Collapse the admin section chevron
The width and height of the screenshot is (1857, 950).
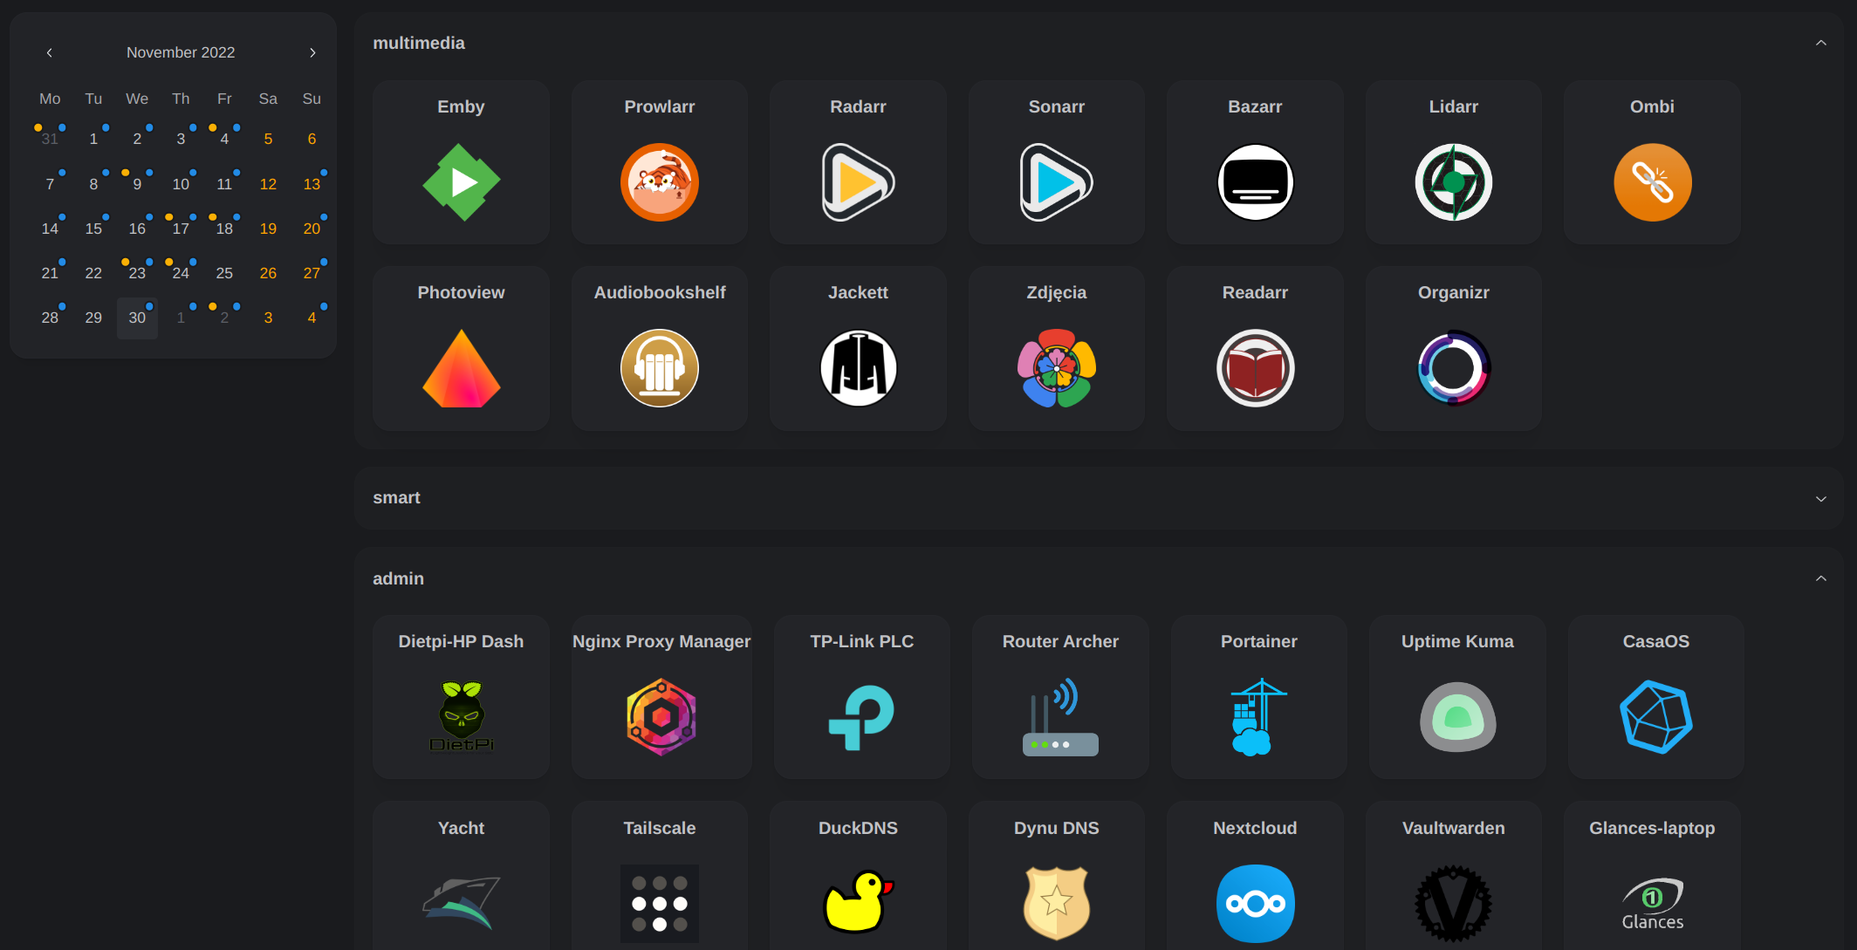1820,578
